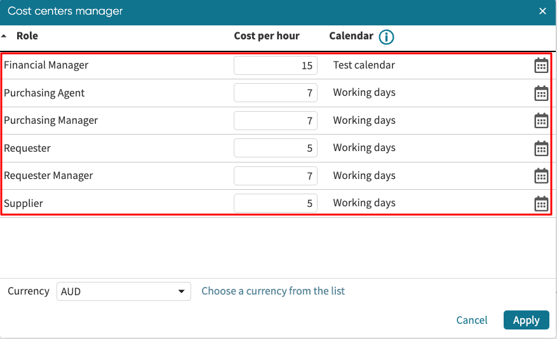Edit Purchasing Agent cost per hour field
The height and width of the screenshot is (339, 557).
click(276, 93)
